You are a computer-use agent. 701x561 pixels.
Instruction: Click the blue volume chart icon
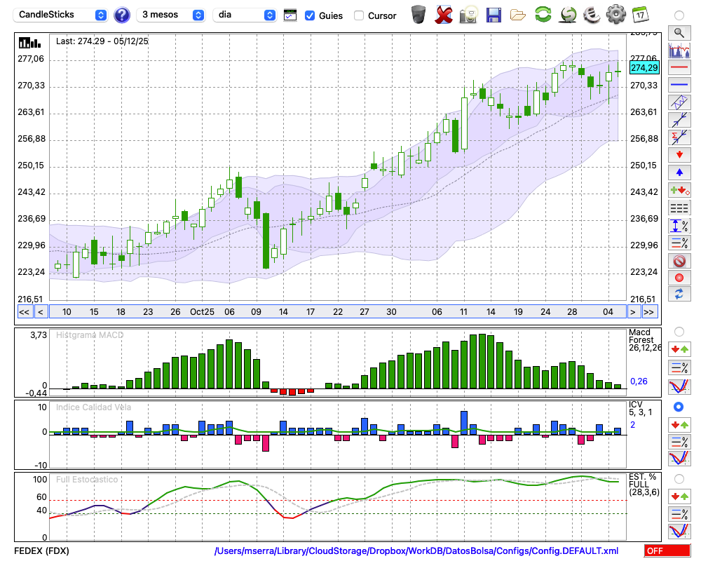(x=679, y=50)
